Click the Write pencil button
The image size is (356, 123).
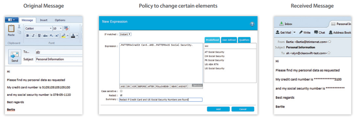click(304, 32)
